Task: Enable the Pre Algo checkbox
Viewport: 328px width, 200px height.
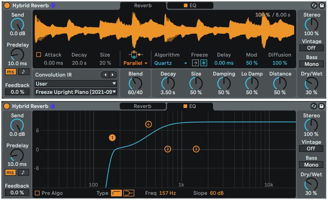Action: click(37, 193)
